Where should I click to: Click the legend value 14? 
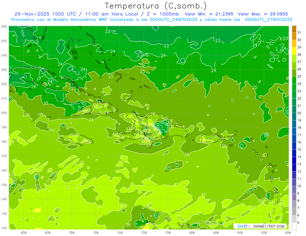click(x=299, y=157)
